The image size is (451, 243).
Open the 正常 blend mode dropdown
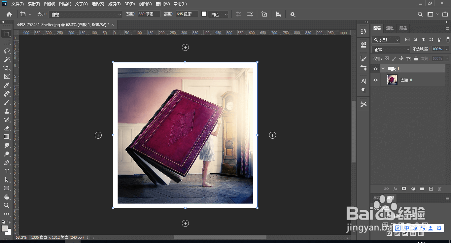coord(391,49)
